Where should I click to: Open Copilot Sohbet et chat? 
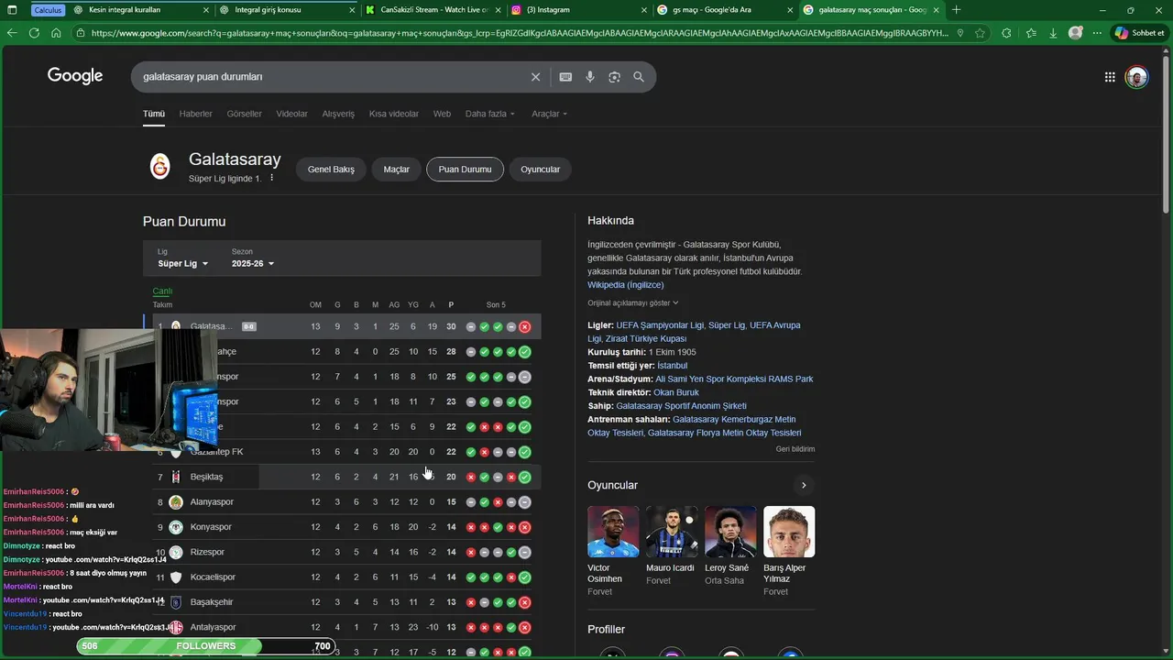tap(1139, 33)
